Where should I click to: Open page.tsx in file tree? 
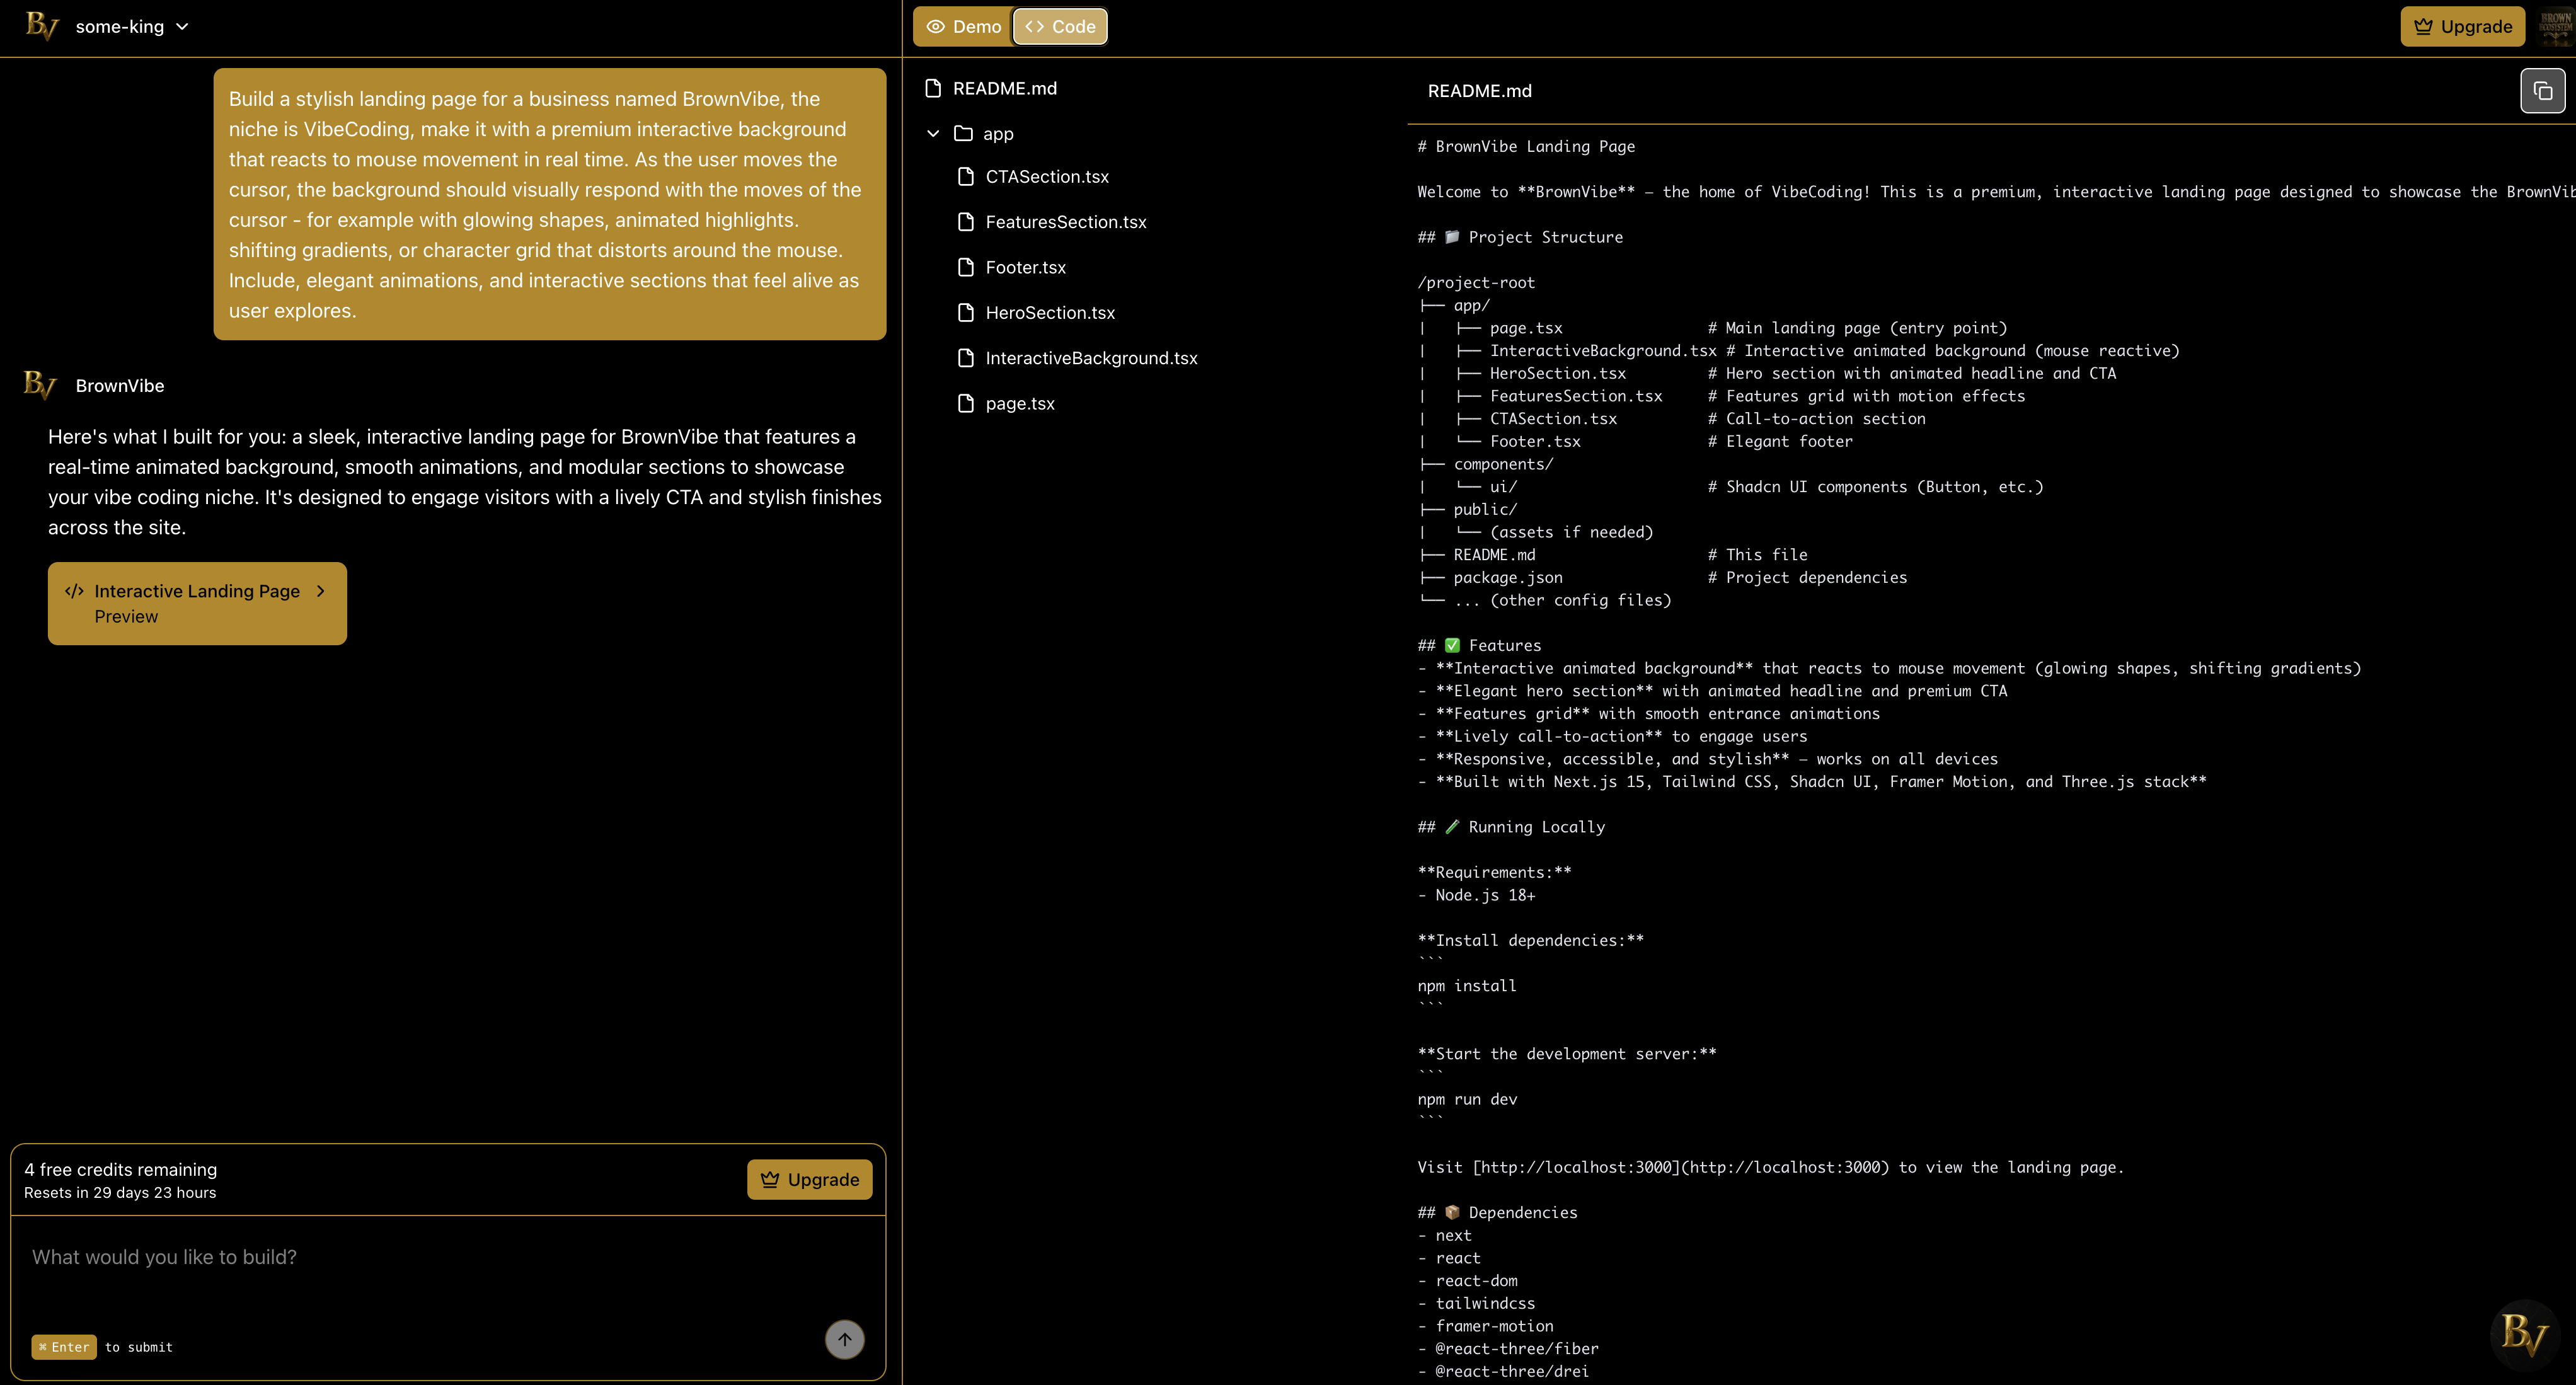point(1019,404)
